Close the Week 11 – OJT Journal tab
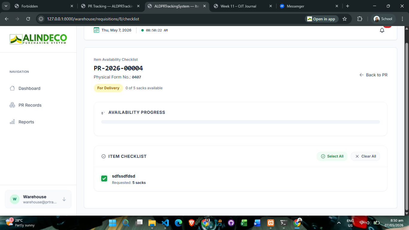Viewport: 409px width, 230px height. [271, 6]
